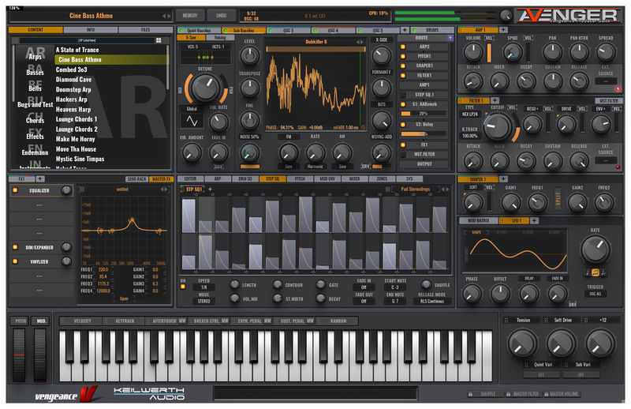Viewport: 631px width, 409px height.
Task: Toggle the VINYLIZER effect LED
Action: [x=15, y=261]
